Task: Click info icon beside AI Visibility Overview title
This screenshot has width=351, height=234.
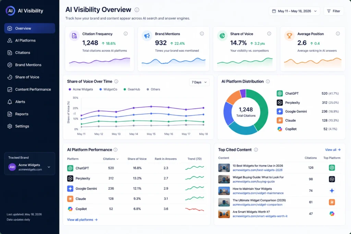Action: click(137, 10)
